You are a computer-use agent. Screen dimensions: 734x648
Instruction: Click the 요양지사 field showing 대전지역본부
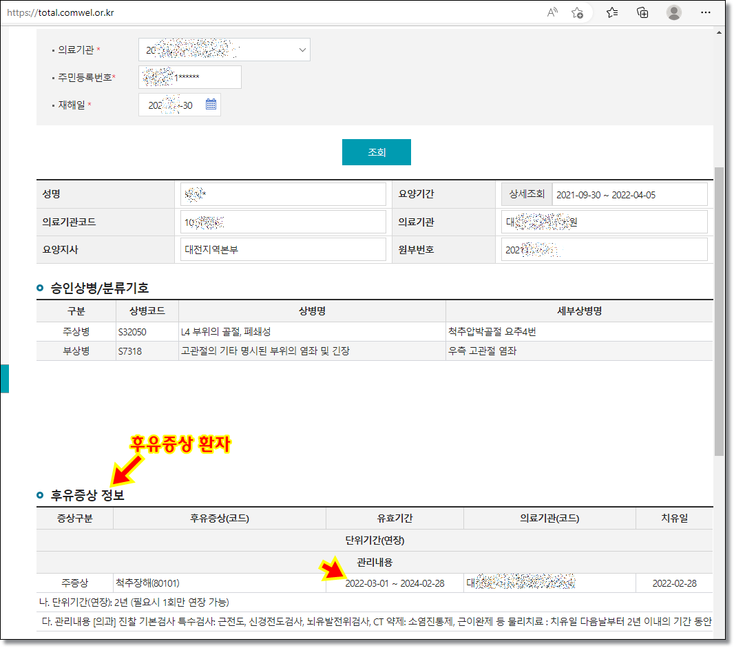(283, 249)
